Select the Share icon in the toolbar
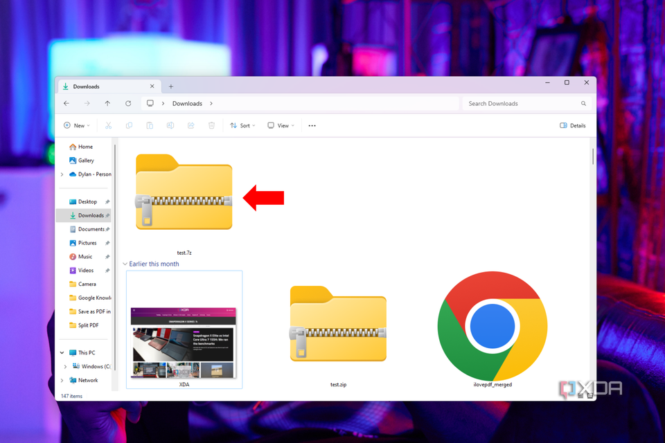The height and width of the screenshot is (443, 665). point(190,125)
